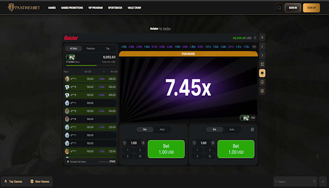
Task: Click the right bet amount field
Action: (203, 143)
